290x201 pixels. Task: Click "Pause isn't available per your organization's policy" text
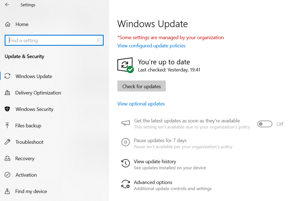[x=183, y=147]
